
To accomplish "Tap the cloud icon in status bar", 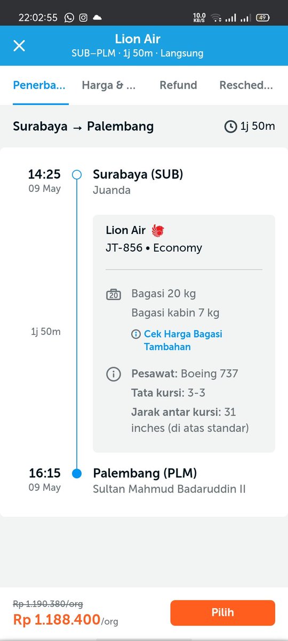I will (97, 18).
